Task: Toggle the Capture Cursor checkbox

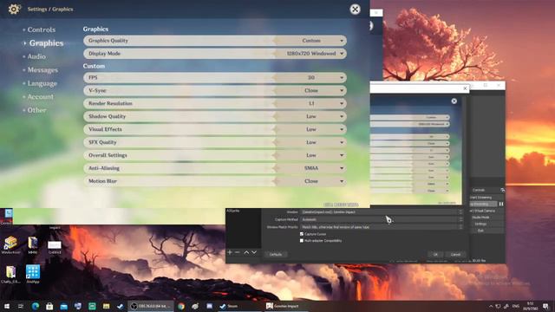Action: point(302,234)
